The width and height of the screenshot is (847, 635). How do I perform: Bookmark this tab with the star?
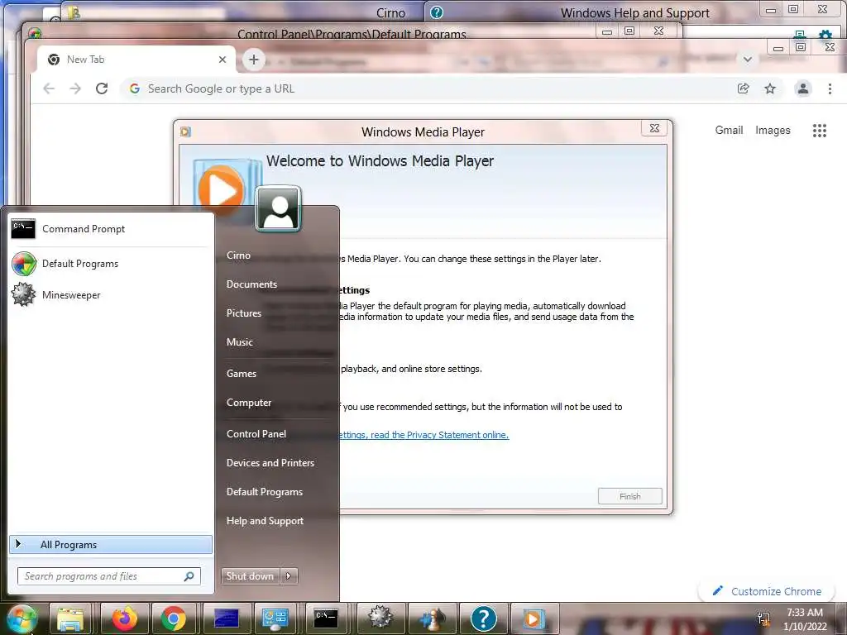(770, 88)
